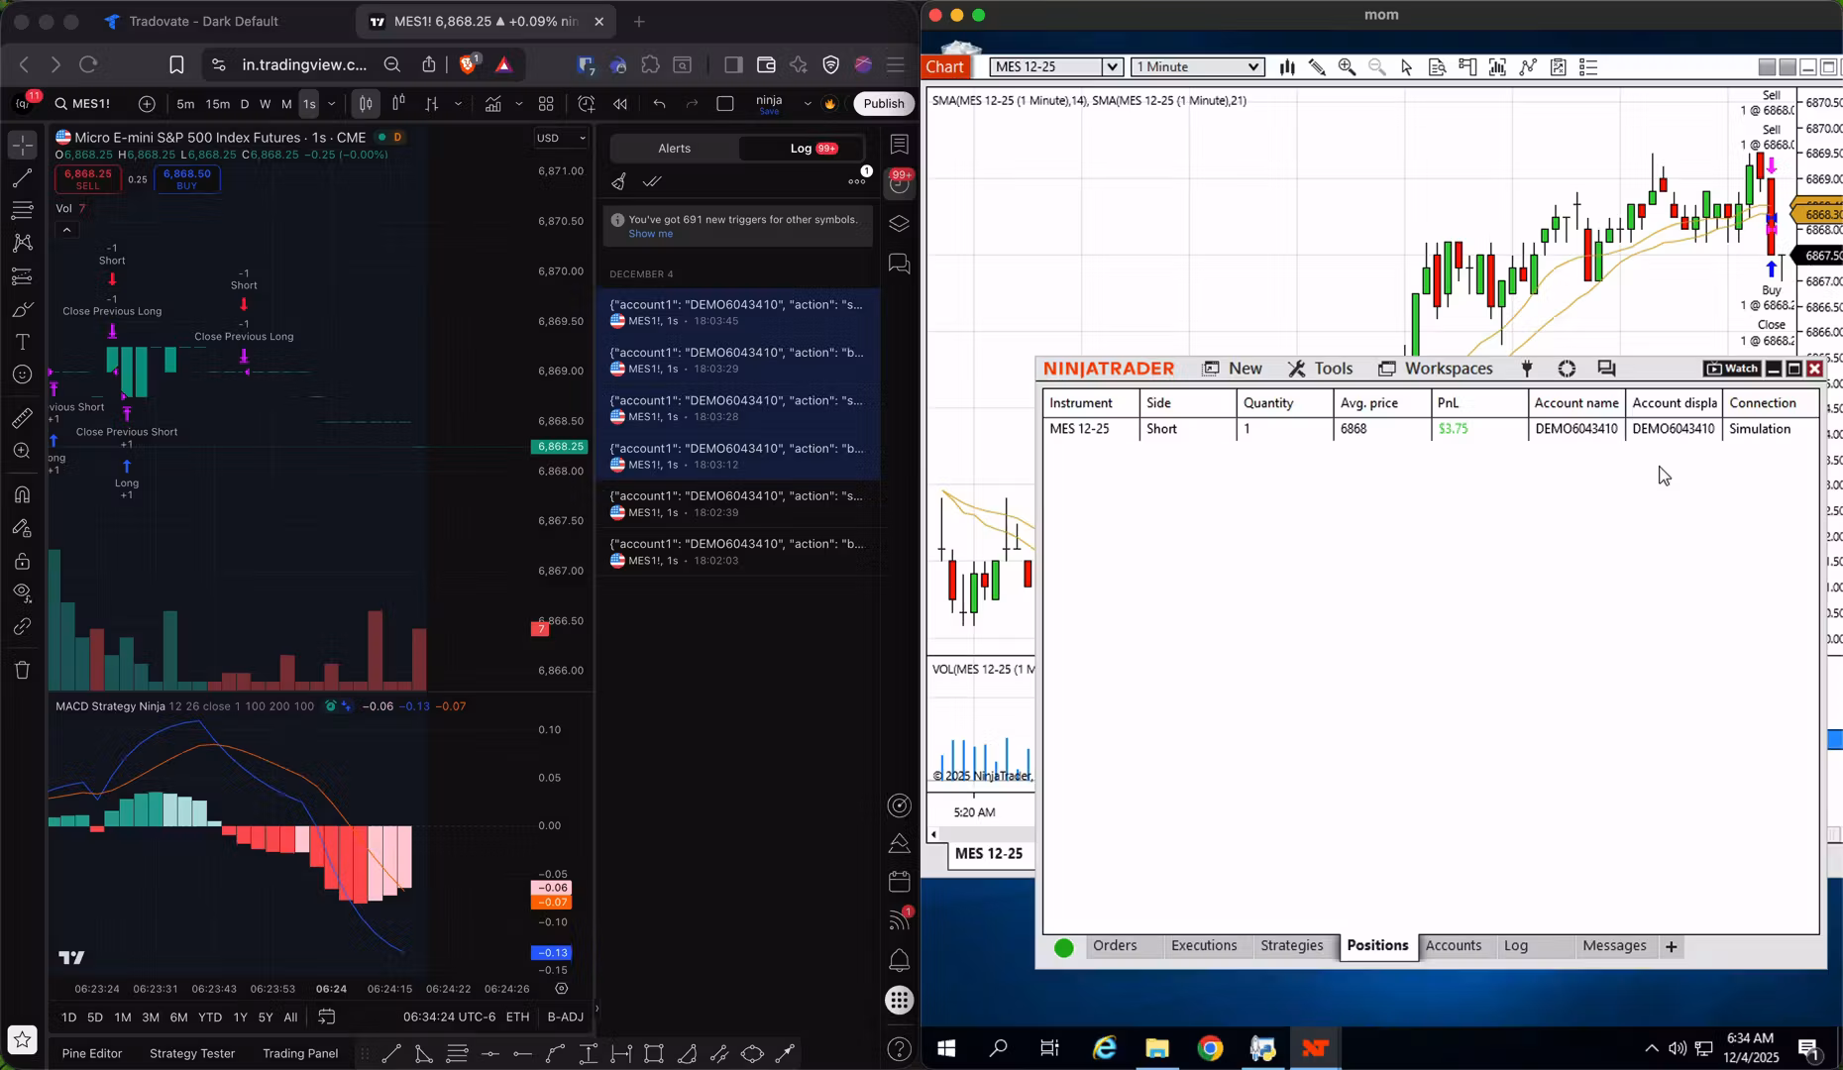
Task: Toggle the lock all drawings icon
Action: tap(22, 561)
